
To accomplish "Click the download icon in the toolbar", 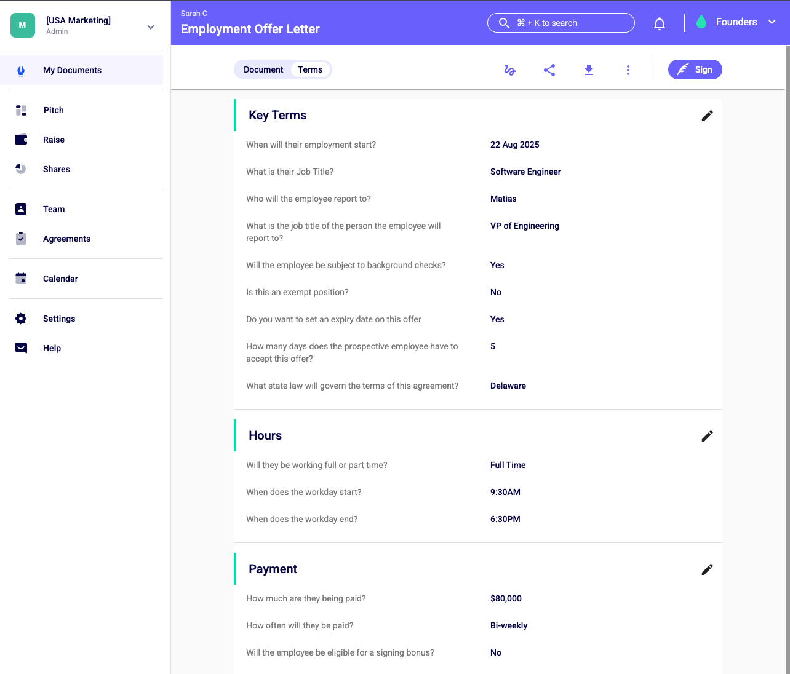I will (589, 69).
